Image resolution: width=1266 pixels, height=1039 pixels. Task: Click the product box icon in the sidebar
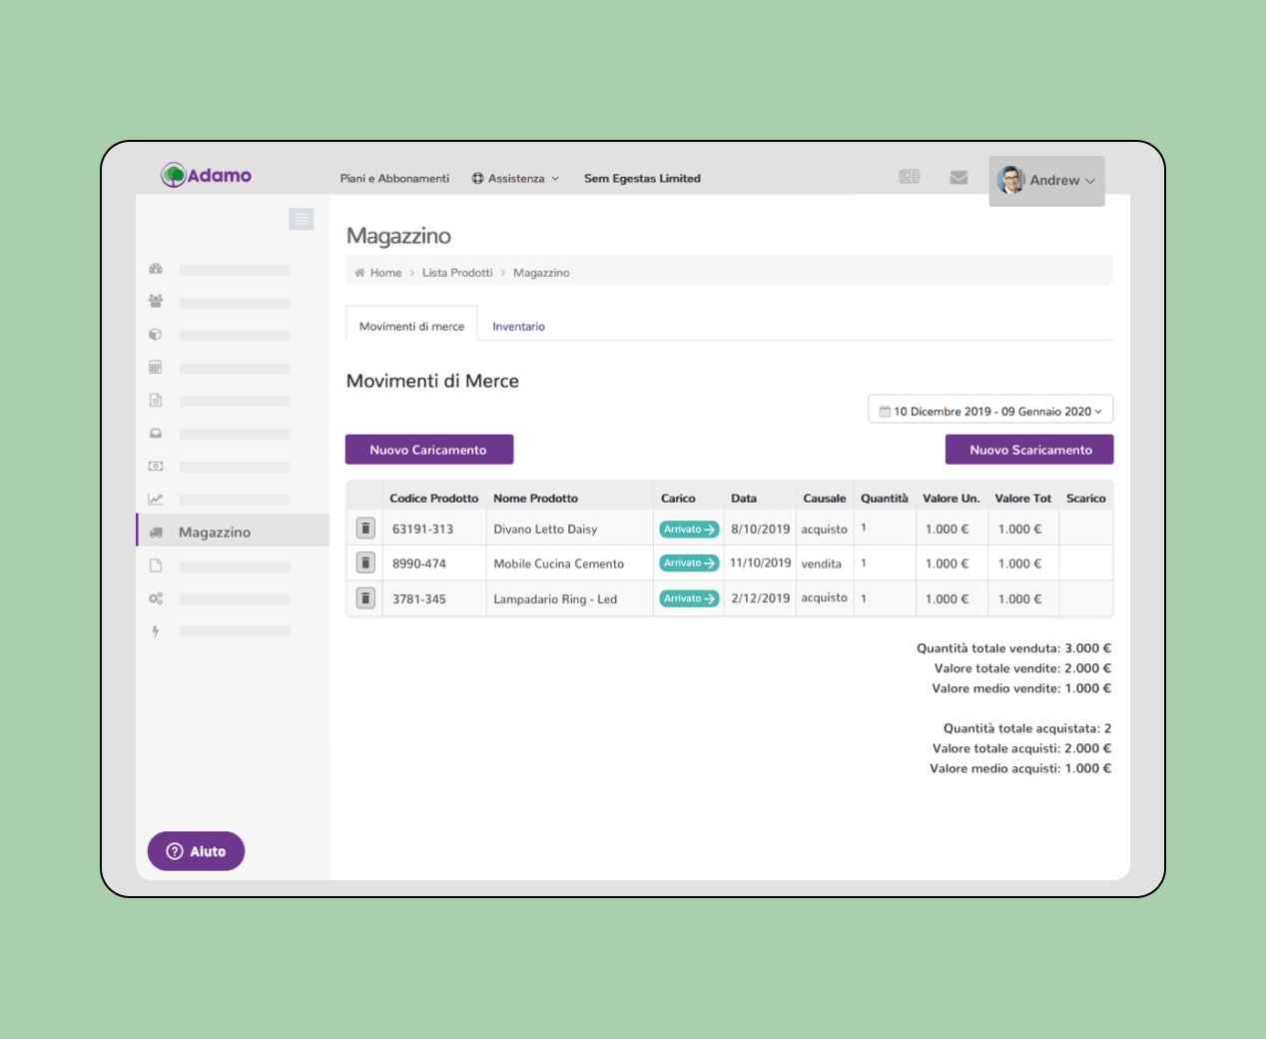point(156,334)
